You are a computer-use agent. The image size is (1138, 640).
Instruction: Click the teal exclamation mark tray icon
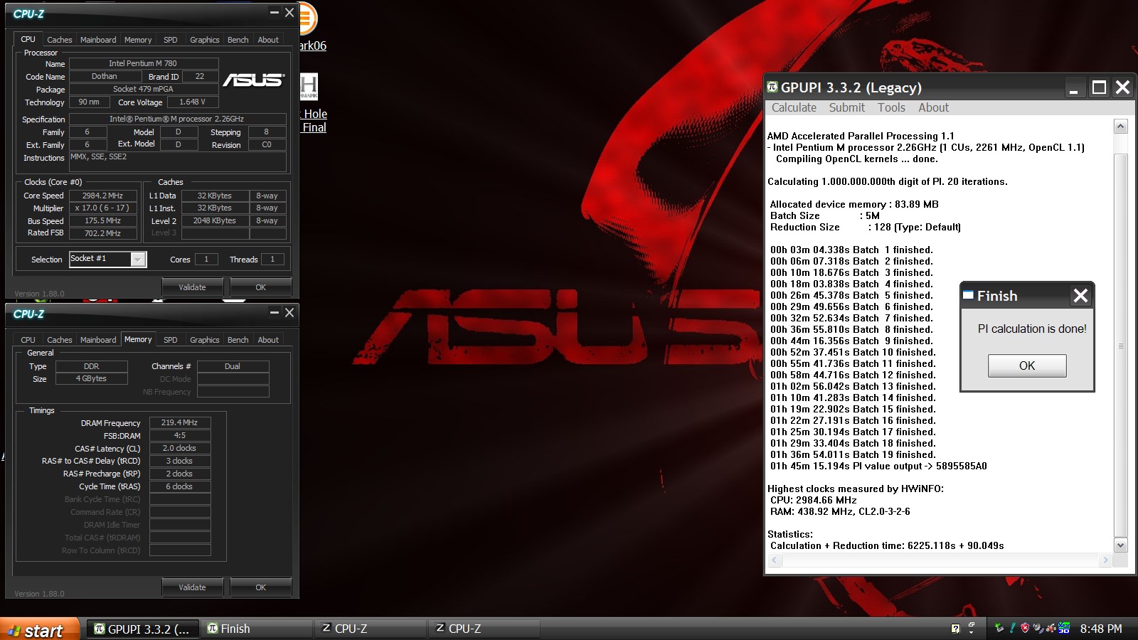pos(1012,627)
